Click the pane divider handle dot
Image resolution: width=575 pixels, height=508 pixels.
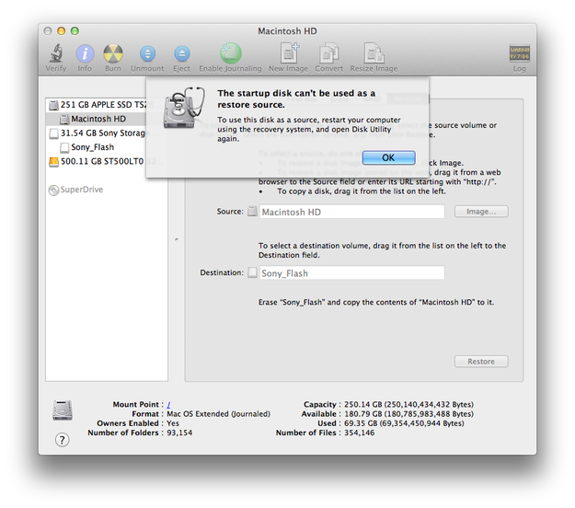point(177,239)
